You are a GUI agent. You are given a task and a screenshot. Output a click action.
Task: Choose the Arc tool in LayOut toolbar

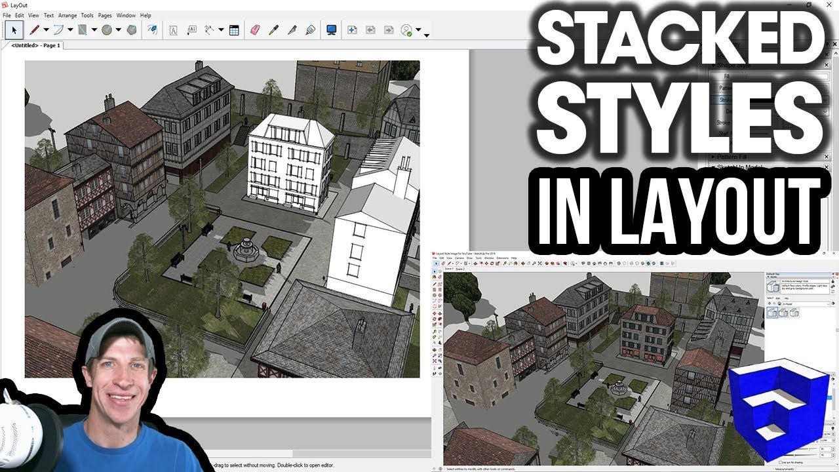[58, 29]
